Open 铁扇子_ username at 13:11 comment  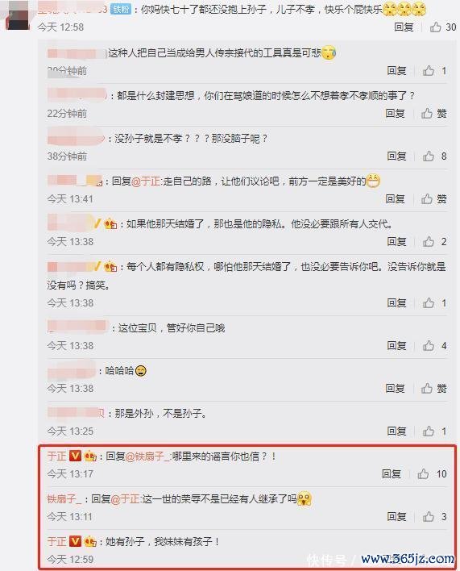64,498
